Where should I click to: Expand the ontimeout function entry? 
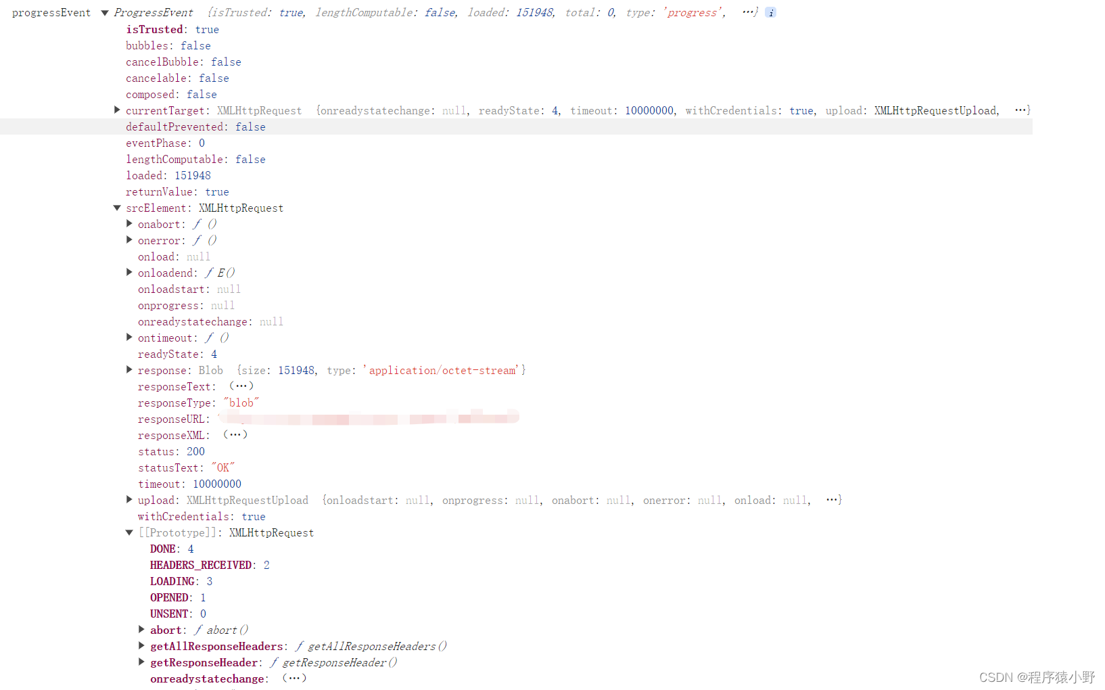[x=129, y=337]
